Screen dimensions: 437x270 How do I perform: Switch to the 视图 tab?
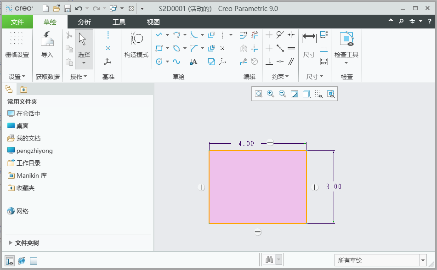pyautogui.click(x=153, y=22)
